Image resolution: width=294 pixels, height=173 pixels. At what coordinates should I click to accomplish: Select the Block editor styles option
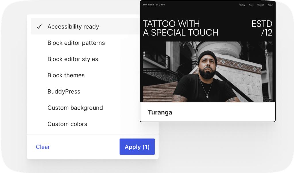pos(73,59)
